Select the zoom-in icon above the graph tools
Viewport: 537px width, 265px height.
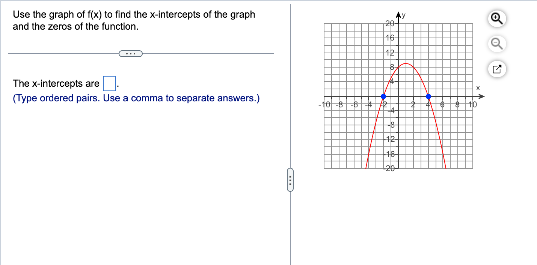tap(496, 18)
